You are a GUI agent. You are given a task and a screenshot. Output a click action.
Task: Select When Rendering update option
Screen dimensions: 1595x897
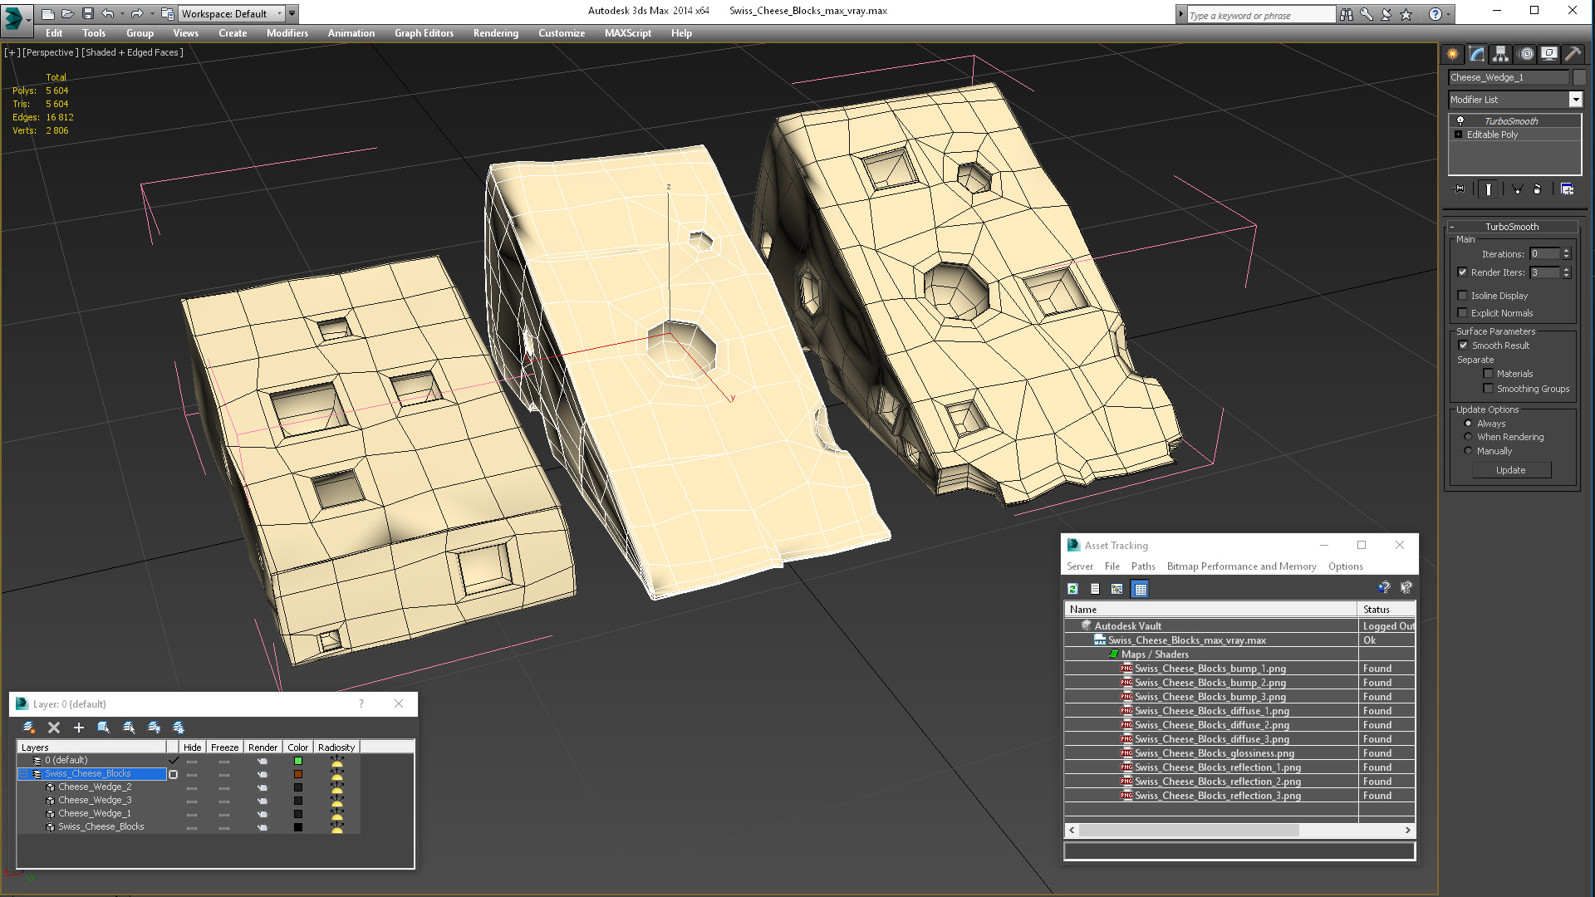[1468, 437]
